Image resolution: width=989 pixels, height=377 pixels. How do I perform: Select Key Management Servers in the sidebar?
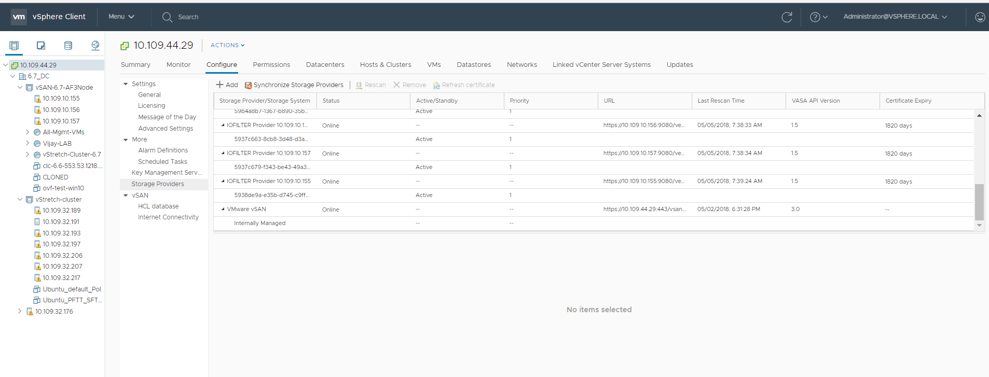pos(166,173)
